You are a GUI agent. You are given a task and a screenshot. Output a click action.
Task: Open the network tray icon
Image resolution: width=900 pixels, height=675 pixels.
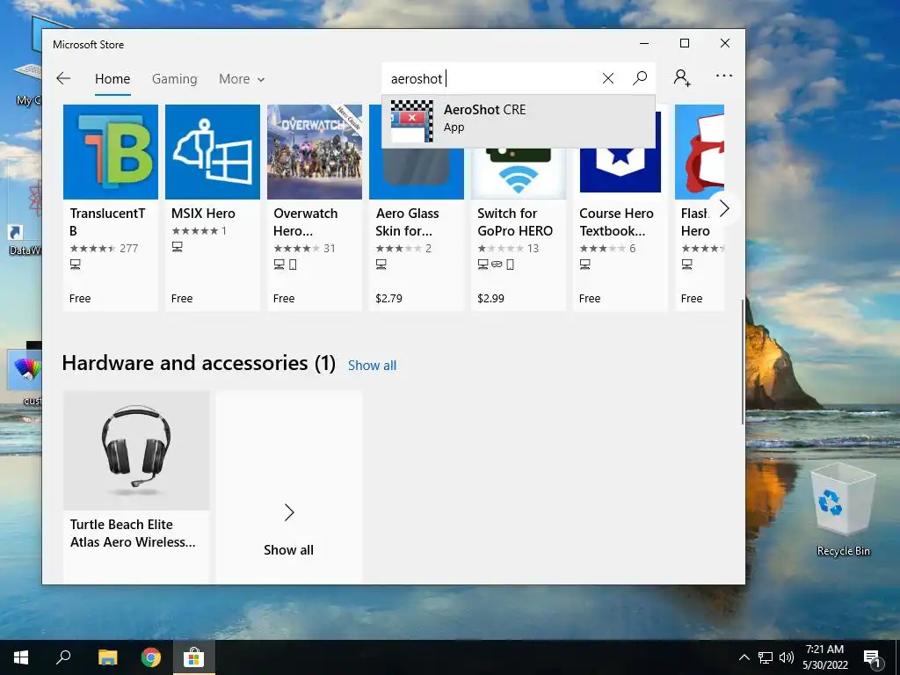coord(766,657)
